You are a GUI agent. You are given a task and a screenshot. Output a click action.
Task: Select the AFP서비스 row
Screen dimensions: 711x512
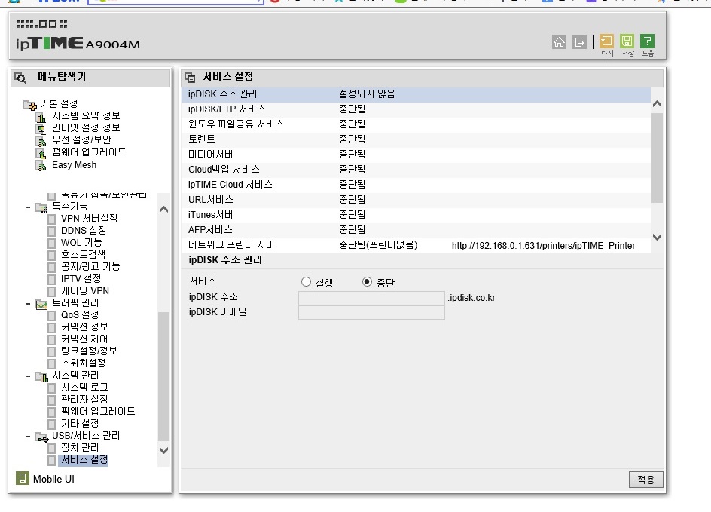tap(416, 230)
